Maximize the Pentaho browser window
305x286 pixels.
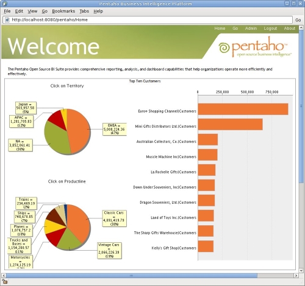click(293, 4)
